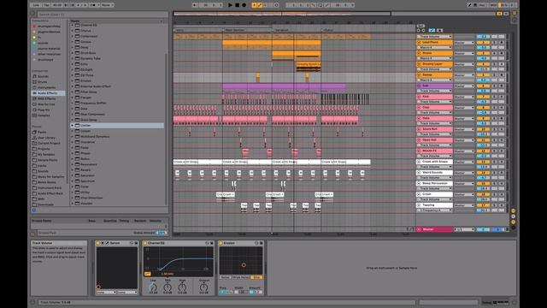Solo the Kick track

(x=494, y=97)
